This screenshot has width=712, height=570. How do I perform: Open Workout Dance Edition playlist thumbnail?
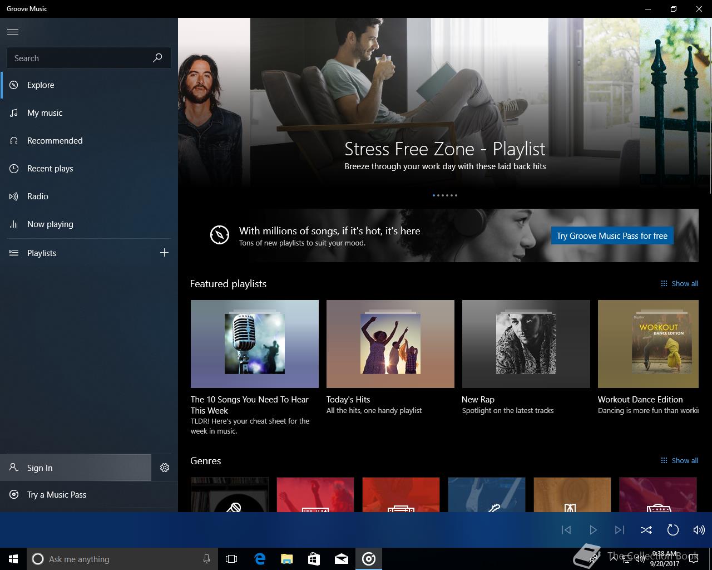[x=648, y=344]
